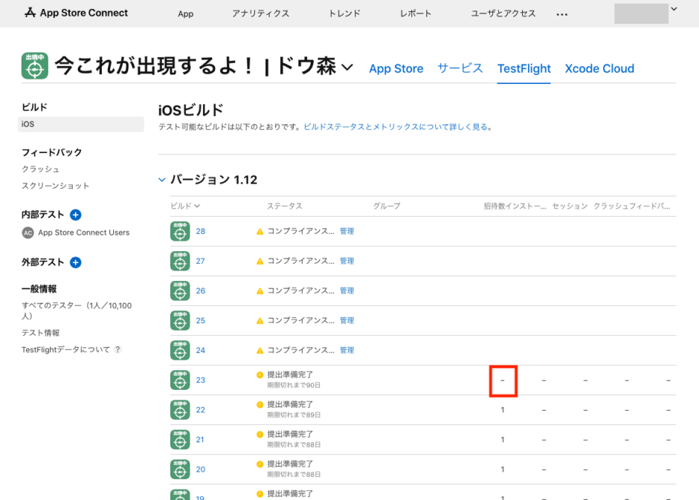Open the アナリティクス menu item
The width and height of the screenshot is (699, 500).
261,13
